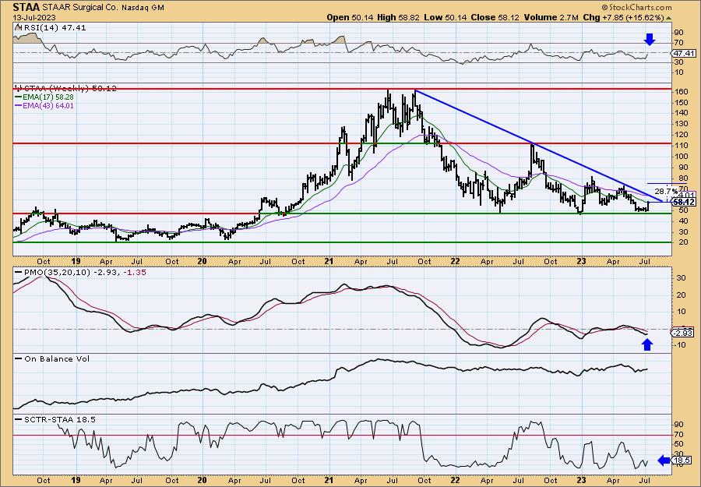Click the EMA(17) 58.28 legend entry

(48, 97)
